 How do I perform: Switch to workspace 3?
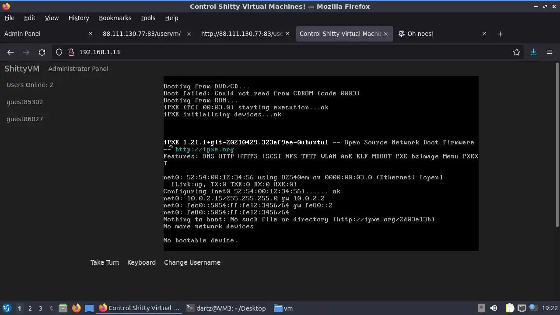tap(40, 308)
